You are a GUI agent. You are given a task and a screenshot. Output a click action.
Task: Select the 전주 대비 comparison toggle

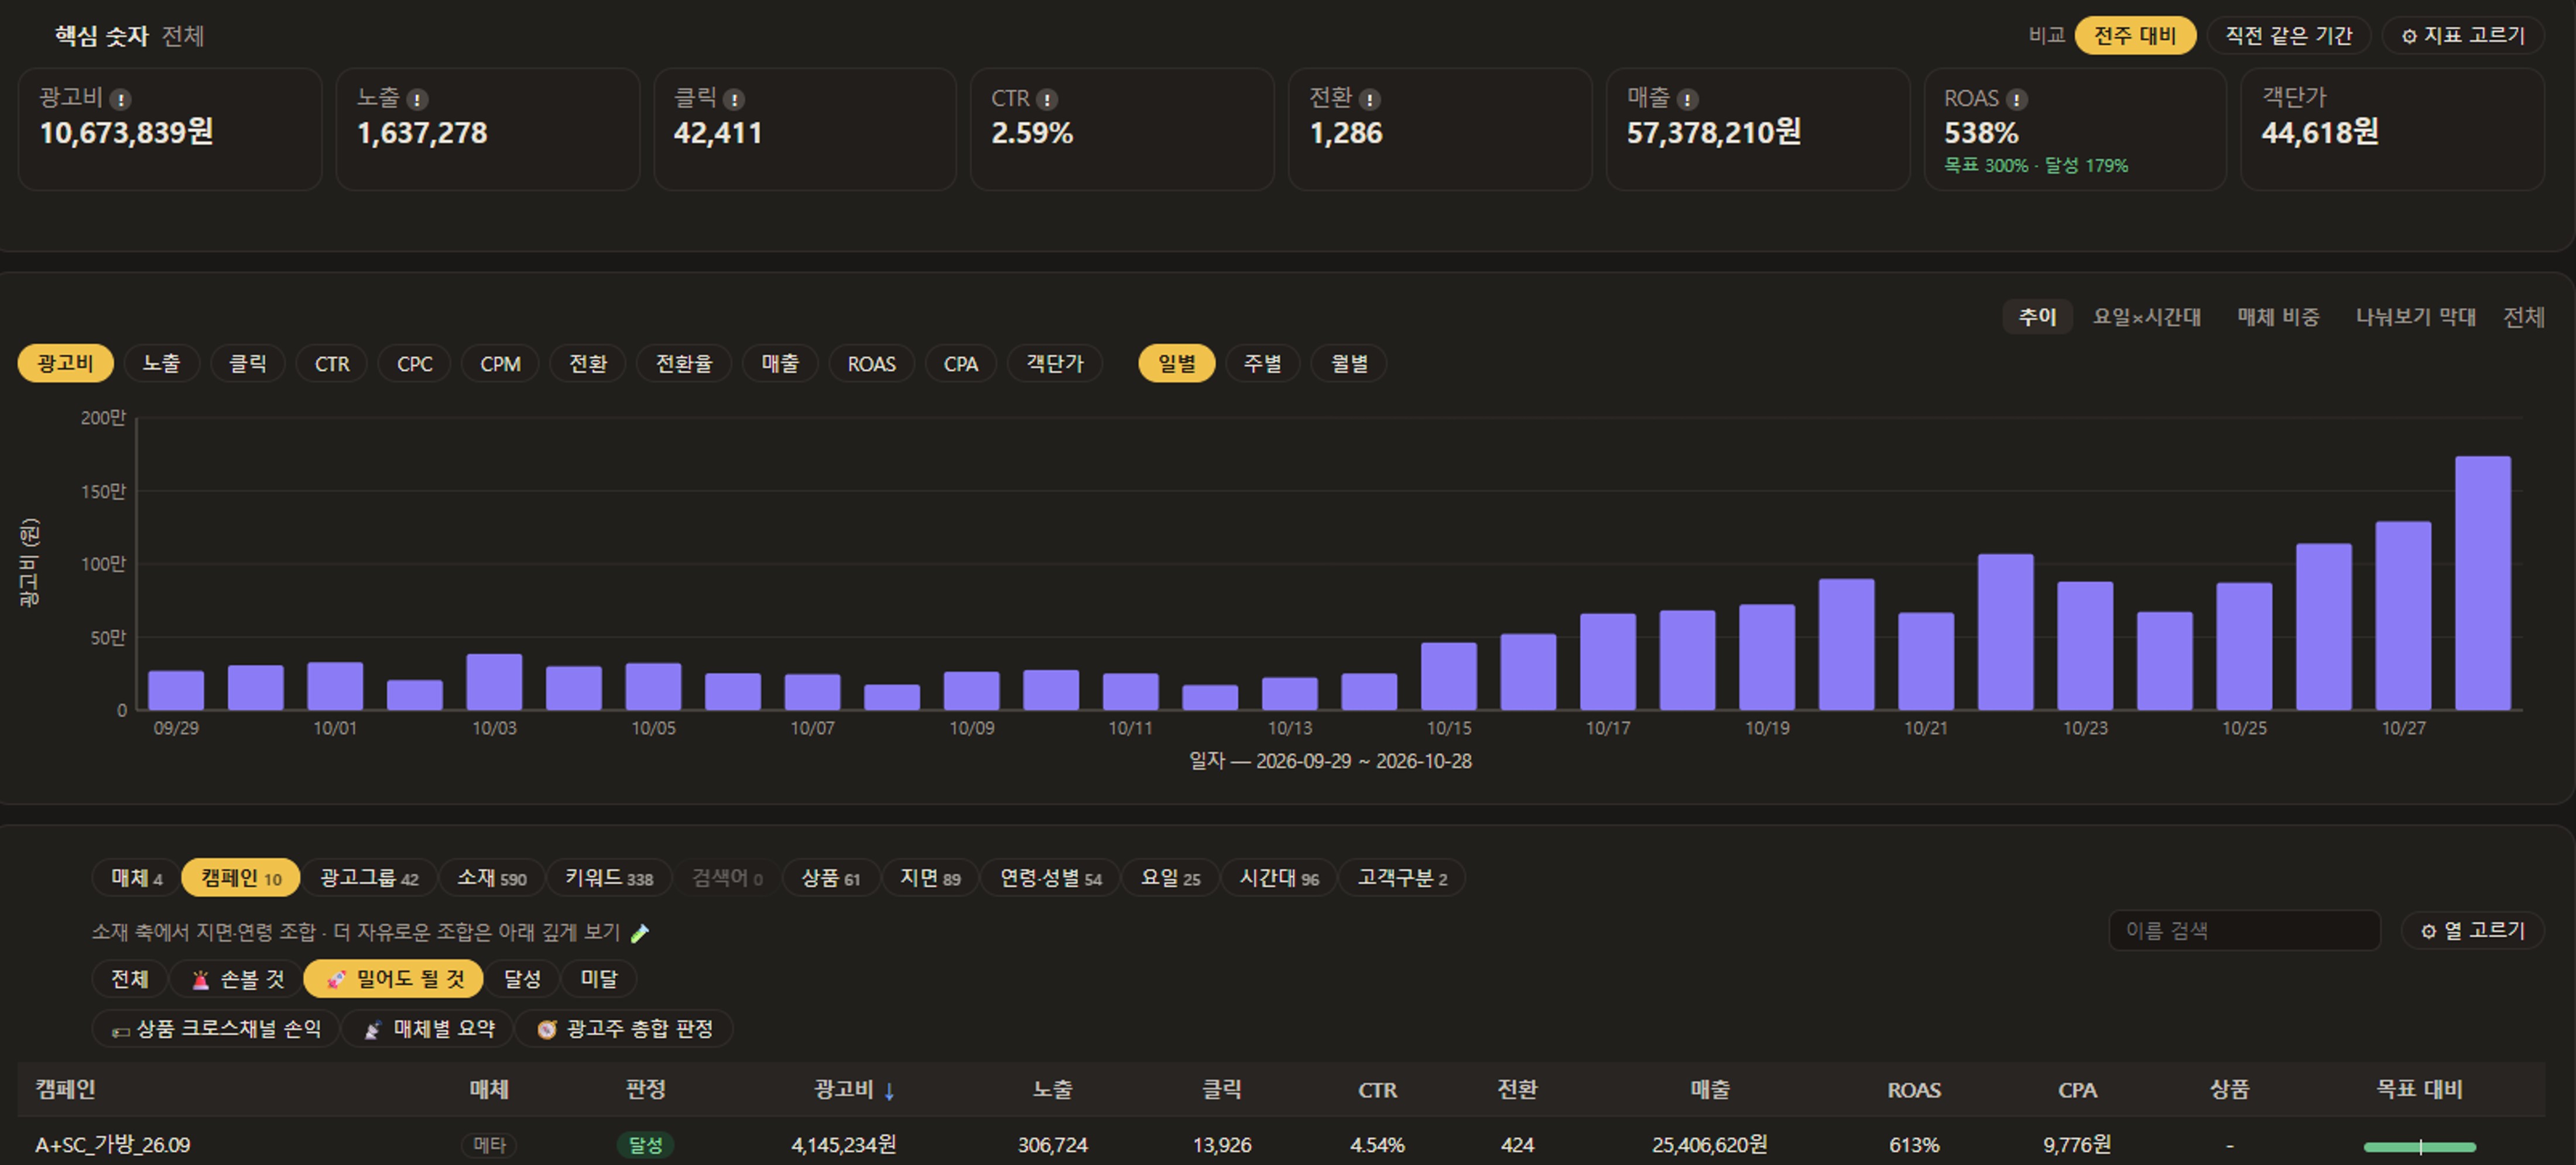click(2135, 36)
